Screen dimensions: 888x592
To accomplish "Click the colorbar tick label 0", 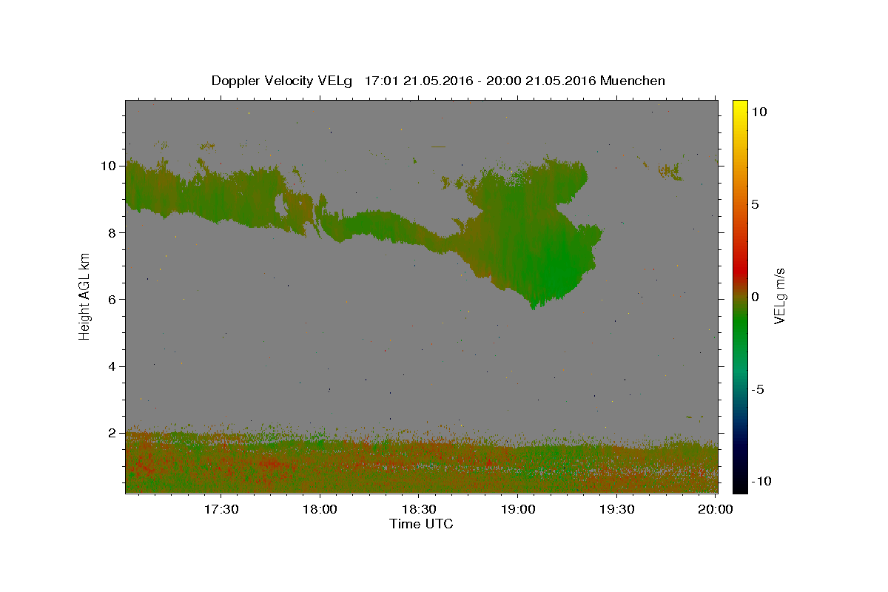I will pyautogui.click(x=755, y=296).
